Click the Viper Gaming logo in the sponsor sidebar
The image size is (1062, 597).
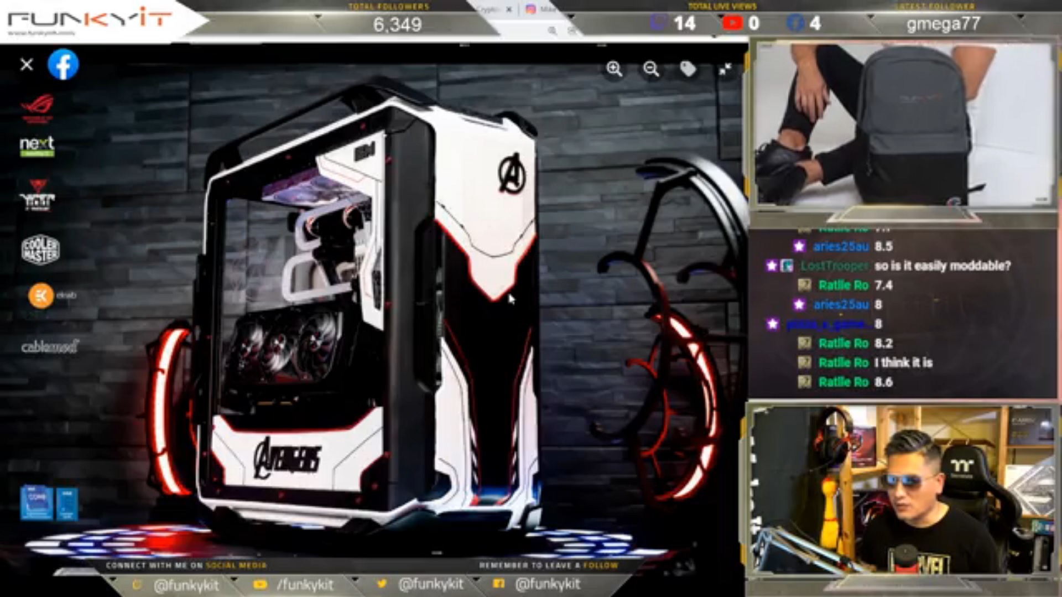click(x=37, y=195)
